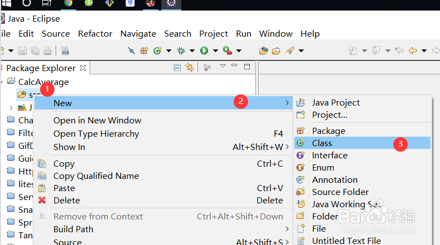
Task: Select Package in New submenu
Action: pyautogui.click(x=362, y=131)
